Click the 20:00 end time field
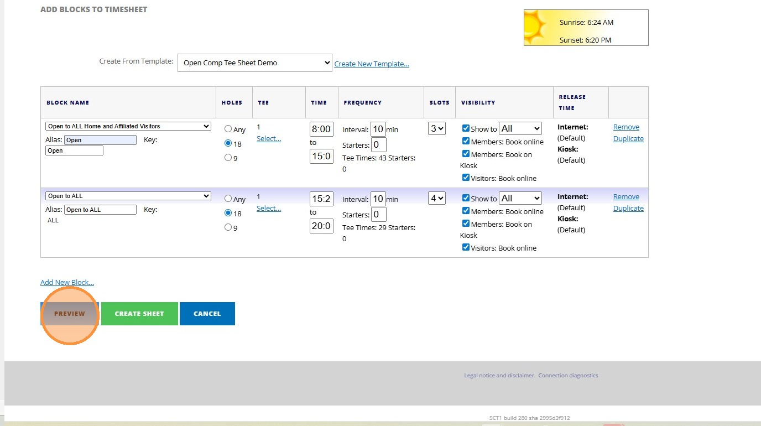 tap(321, 226)
